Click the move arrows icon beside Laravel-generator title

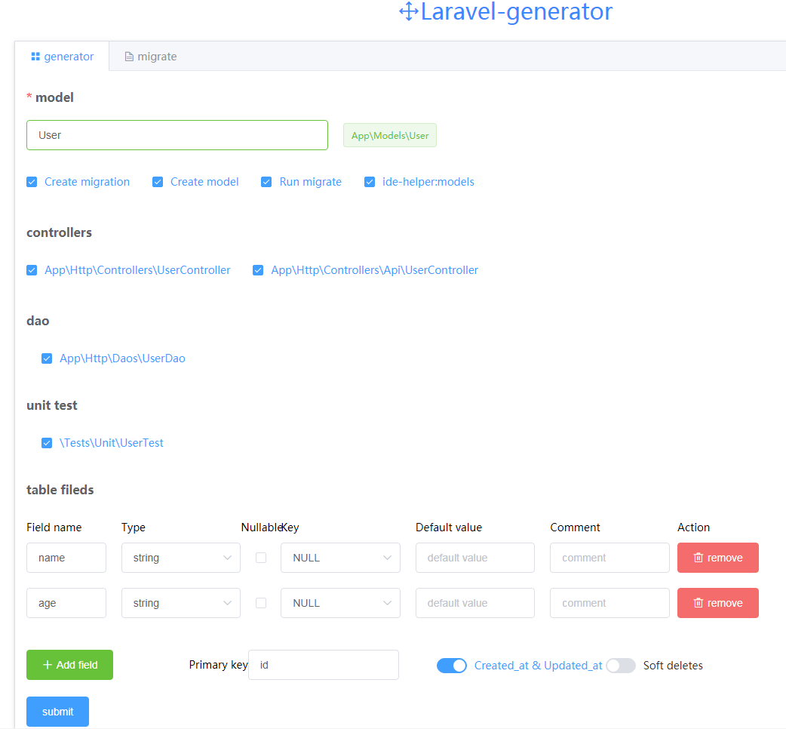tap(409, 11)
